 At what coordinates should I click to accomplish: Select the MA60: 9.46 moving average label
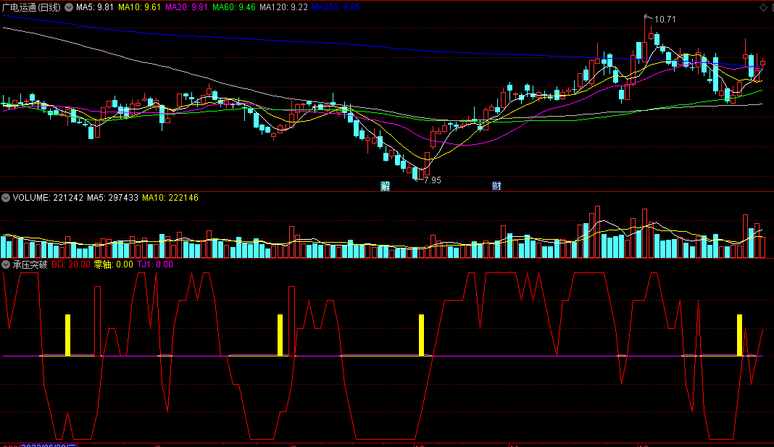coord(234,7)
